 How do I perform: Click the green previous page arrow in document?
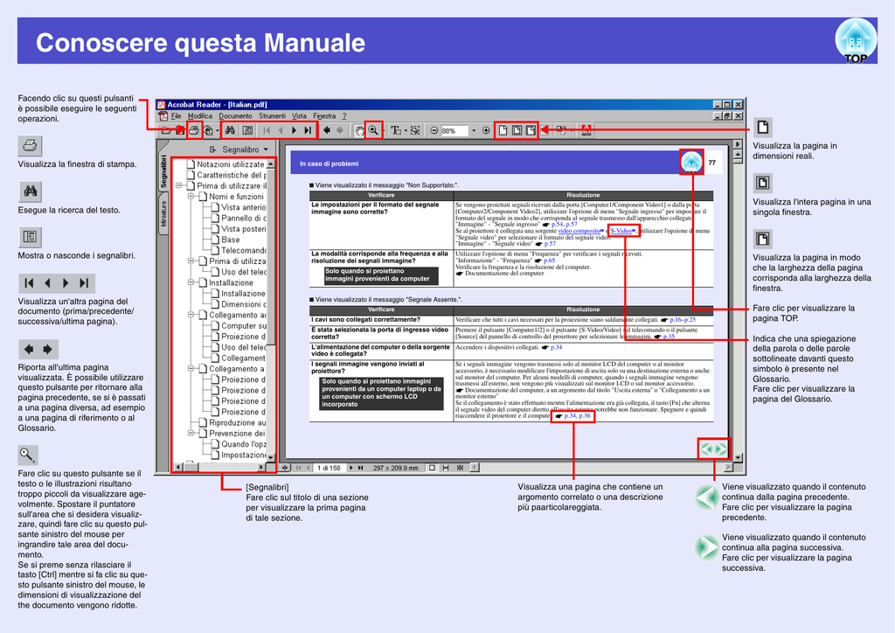click(706, 449)
